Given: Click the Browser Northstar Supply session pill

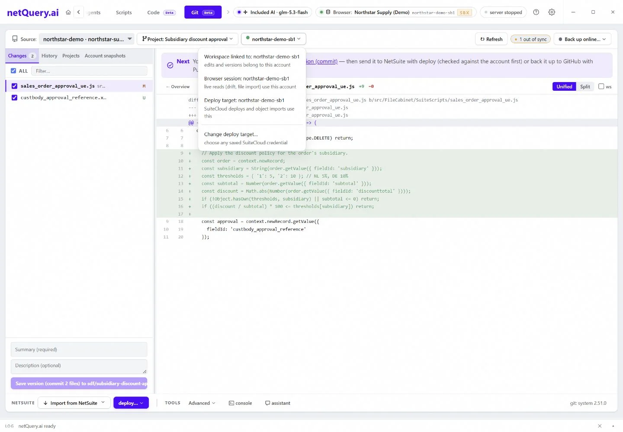Looking at the screenshot, I should tap(396, 12).
